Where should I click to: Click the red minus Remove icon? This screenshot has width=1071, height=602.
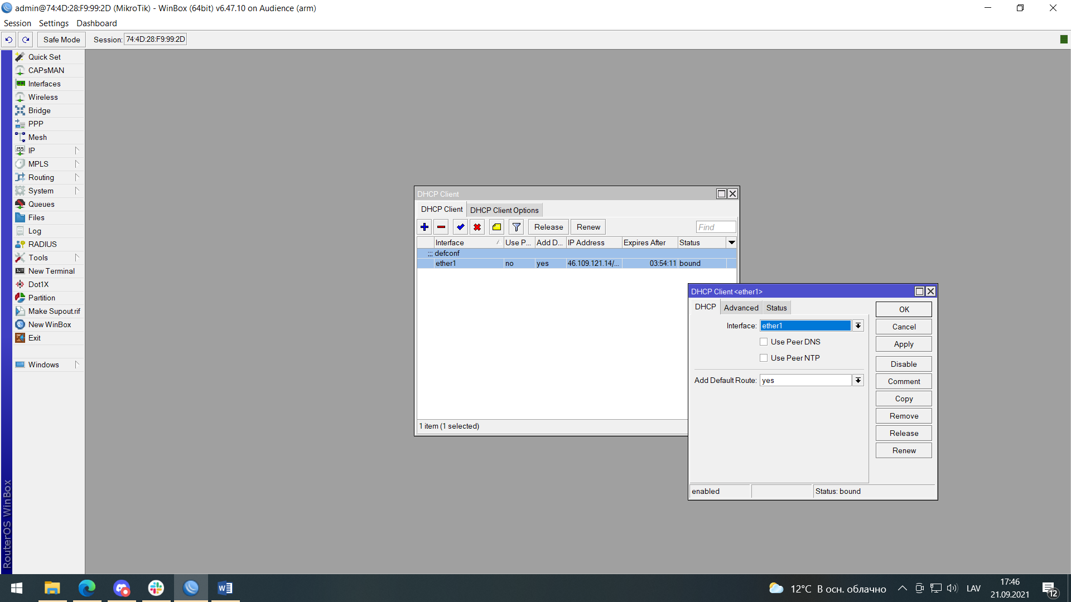441,227
